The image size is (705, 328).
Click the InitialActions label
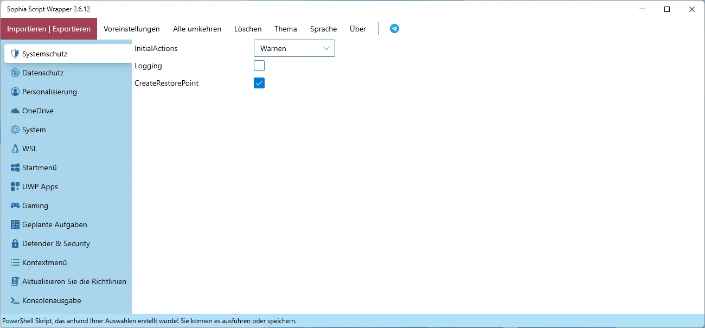156,48
